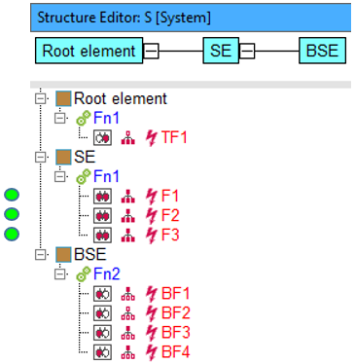
Task: Toggle the green marker next to F3
Action: tap(12, 234)
